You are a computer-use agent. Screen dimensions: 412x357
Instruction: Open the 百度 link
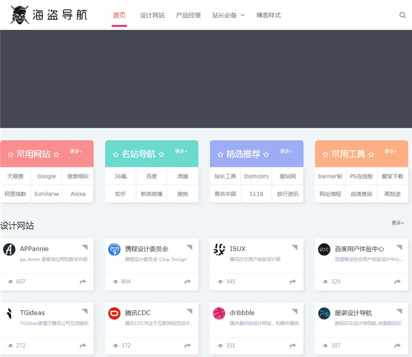click(x=151, y=176)
